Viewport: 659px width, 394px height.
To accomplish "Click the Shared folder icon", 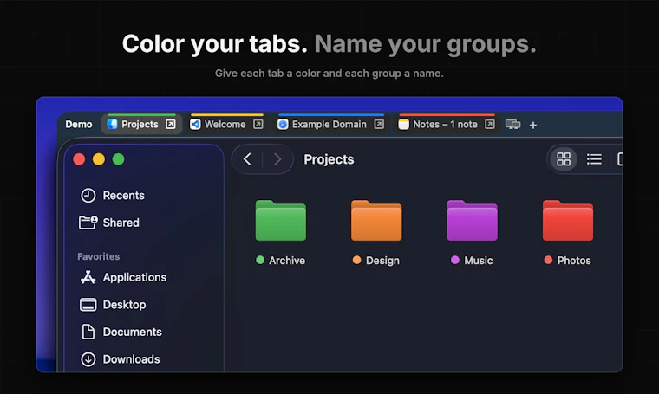I will click(88, 223).
